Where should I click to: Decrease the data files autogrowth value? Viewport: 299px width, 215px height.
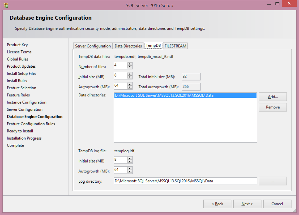130,87
